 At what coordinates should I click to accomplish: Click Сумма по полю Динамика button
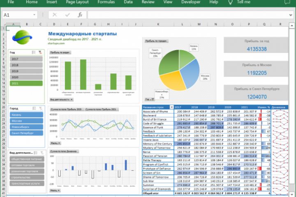64,151
